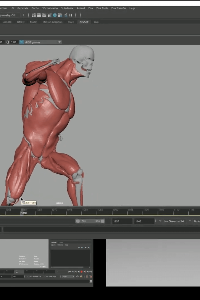This screenshot has width=200, height=300.
Task: Open the animation layer dropdown arrow at the right edge
Action: click(x=190, y=221)
